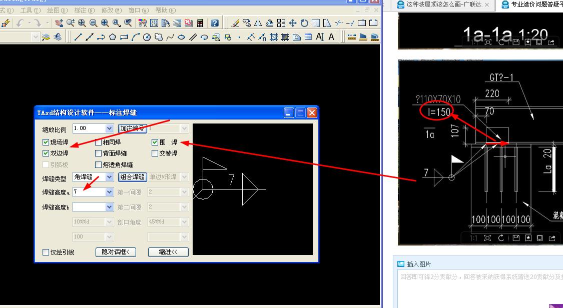Toggle the 现场焊 checkbox
563x308 pixels.
click(46, 142)
